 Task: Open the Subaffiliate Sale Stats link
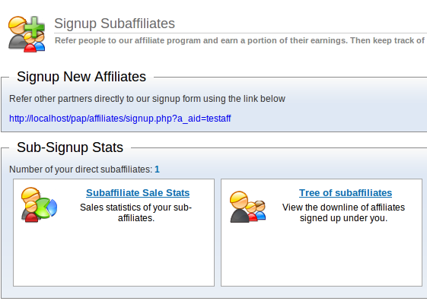point(138,193)
